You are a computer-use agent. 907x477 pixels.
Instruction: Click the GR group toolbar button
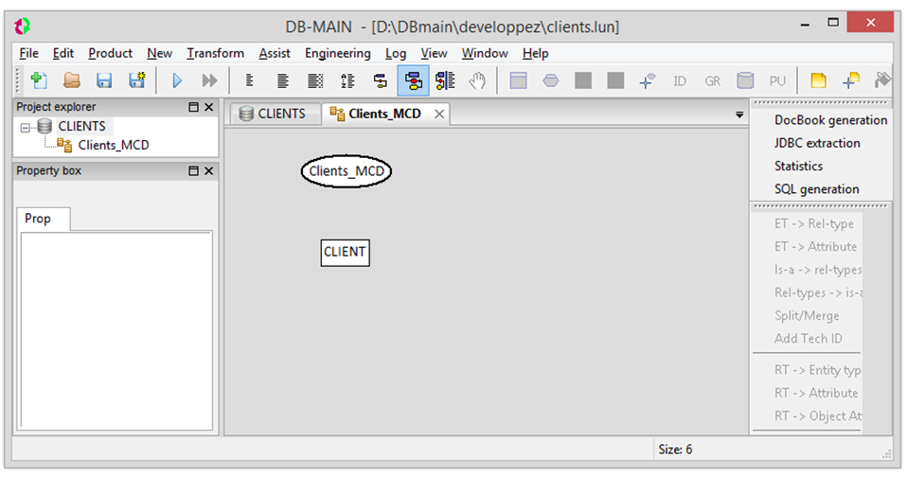713,81
